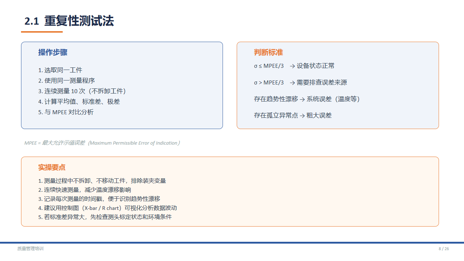This screenshot has width=464, height=261.
Task: Click the 存在孤立异常点 → 粗大误差 line
Action: (x=293, y=116)
